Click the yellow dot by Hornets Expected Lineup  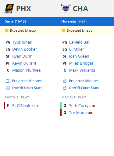(x=63, y=30)
